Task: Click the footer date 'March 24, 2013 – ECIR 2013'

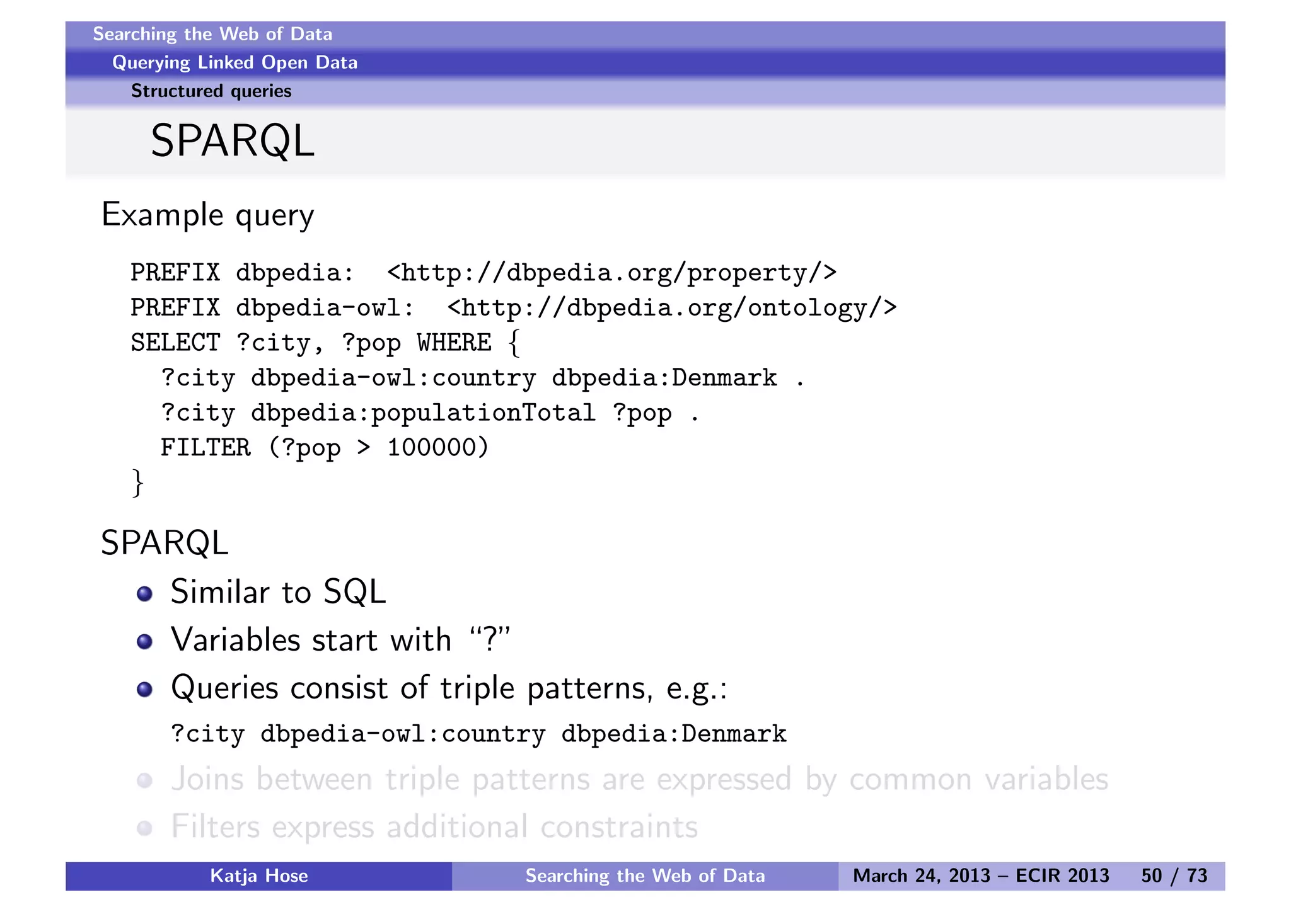Action: (981, 876)
